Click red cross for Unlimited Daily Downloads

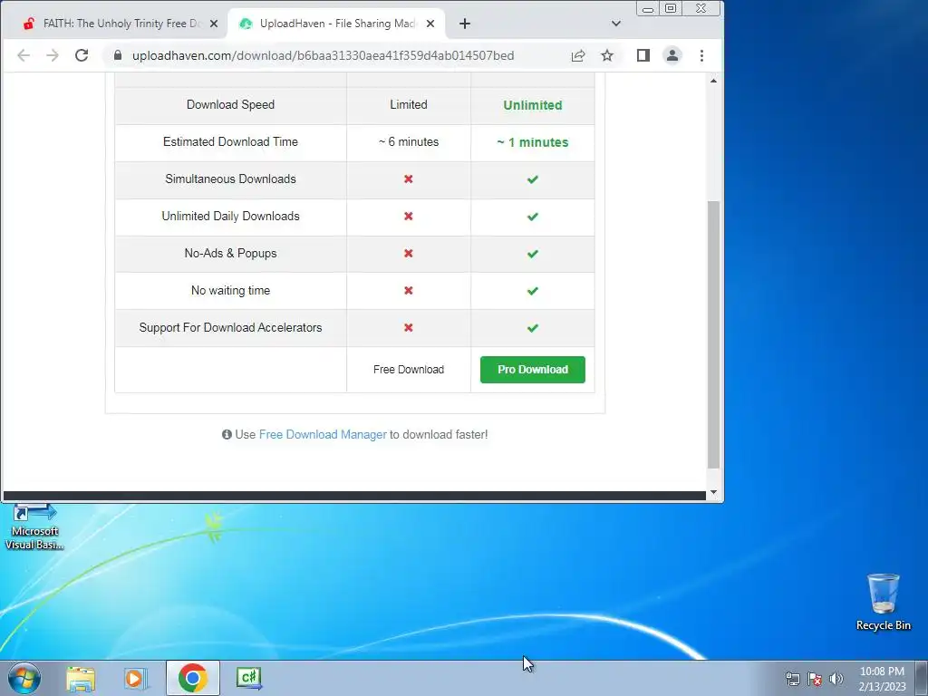click(409, 216)
